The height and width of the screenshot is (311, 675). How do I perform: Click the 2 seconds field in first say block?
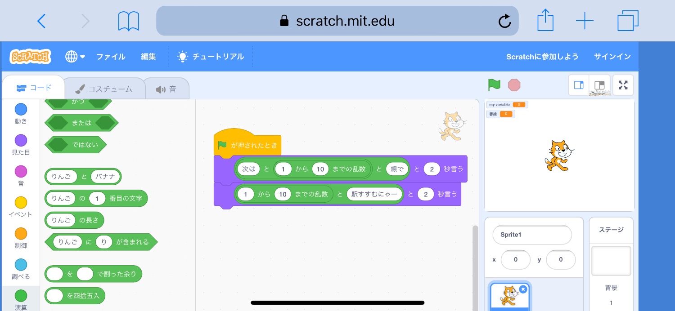pos(432,169)
